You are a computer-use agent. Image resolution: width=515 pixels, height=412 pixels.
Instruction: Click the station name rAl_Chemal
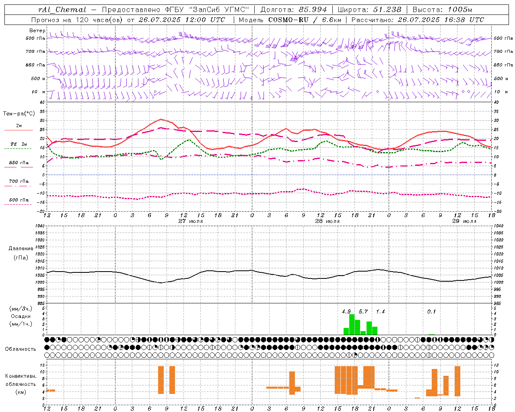(x=62, y=10)
